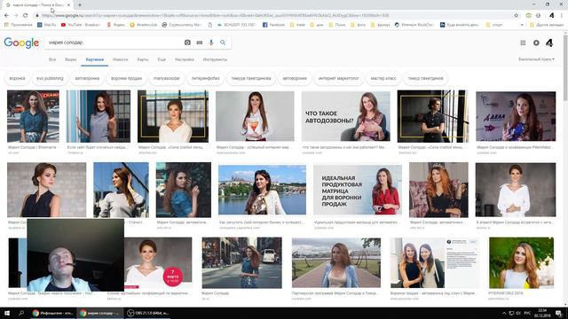568x319 pixels.
Task: Open the Приложения apps shortcut
Action: 18,25
